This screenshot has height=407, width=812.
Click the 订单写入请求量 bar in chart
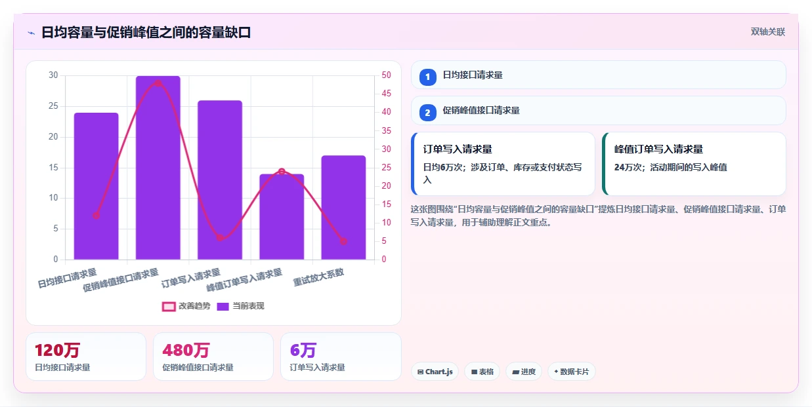tap(220, 180)
